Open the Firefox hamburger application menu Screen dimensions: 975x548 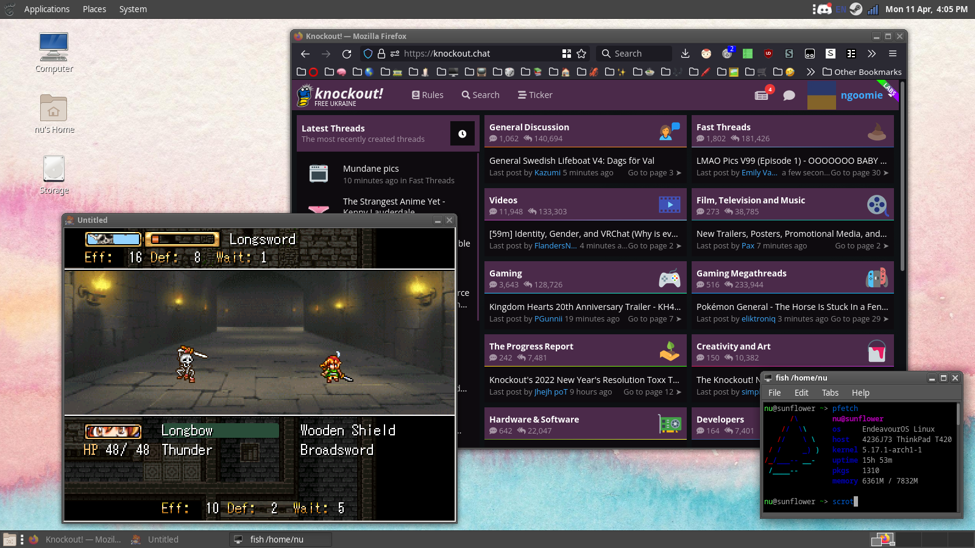(893, 54)
